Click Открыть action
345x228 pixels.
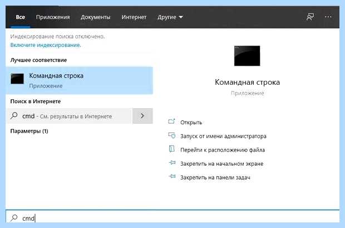coord(191,123)
